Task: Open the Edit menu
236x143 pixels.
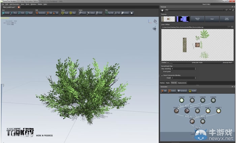Action: (x=7, y=4)
